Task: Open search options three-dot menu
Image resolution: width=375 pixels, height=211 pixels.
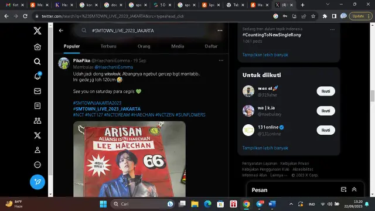Action: point(220,30)
